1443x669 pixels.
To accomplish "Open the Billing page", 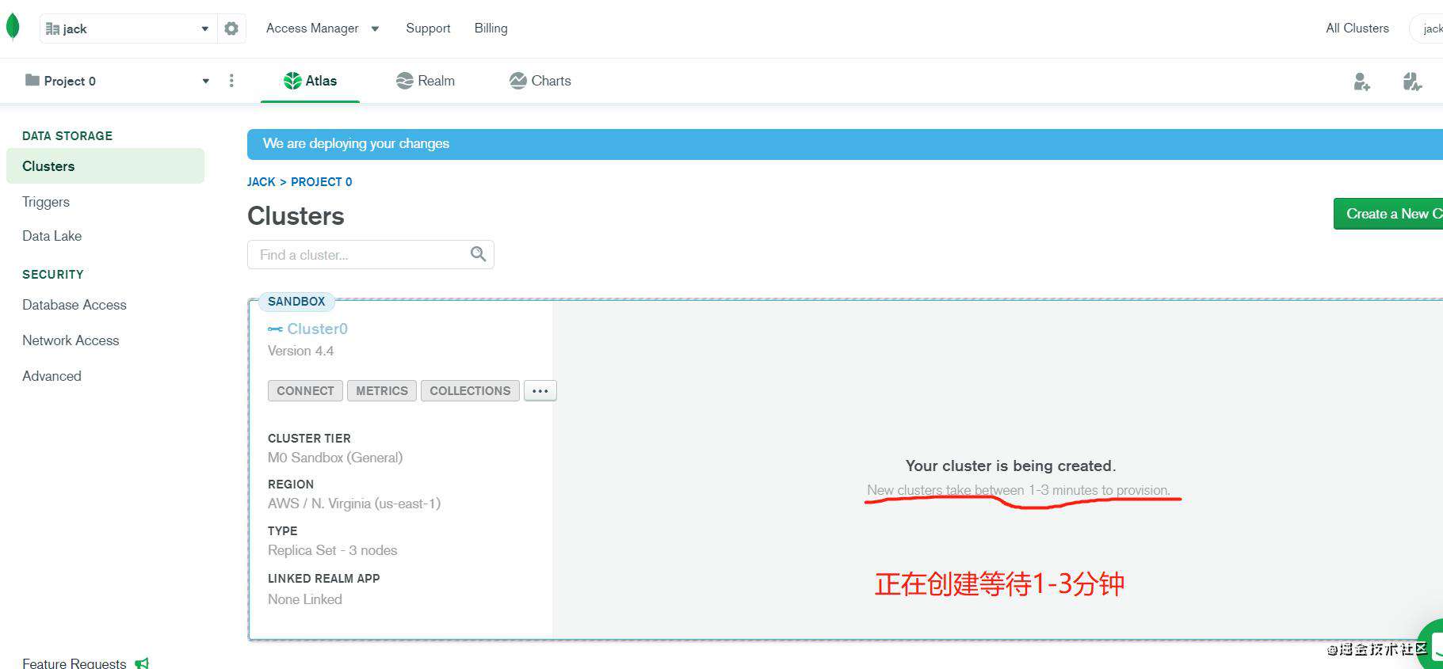I will 491,29.
